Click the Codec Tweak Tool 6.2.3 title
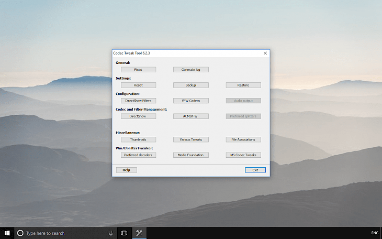 coord(131,53)
